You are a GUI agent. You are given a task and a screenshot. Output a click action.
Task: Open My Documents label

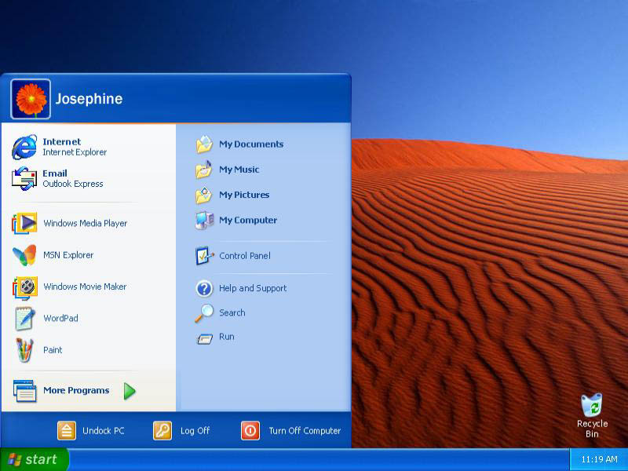251,144
